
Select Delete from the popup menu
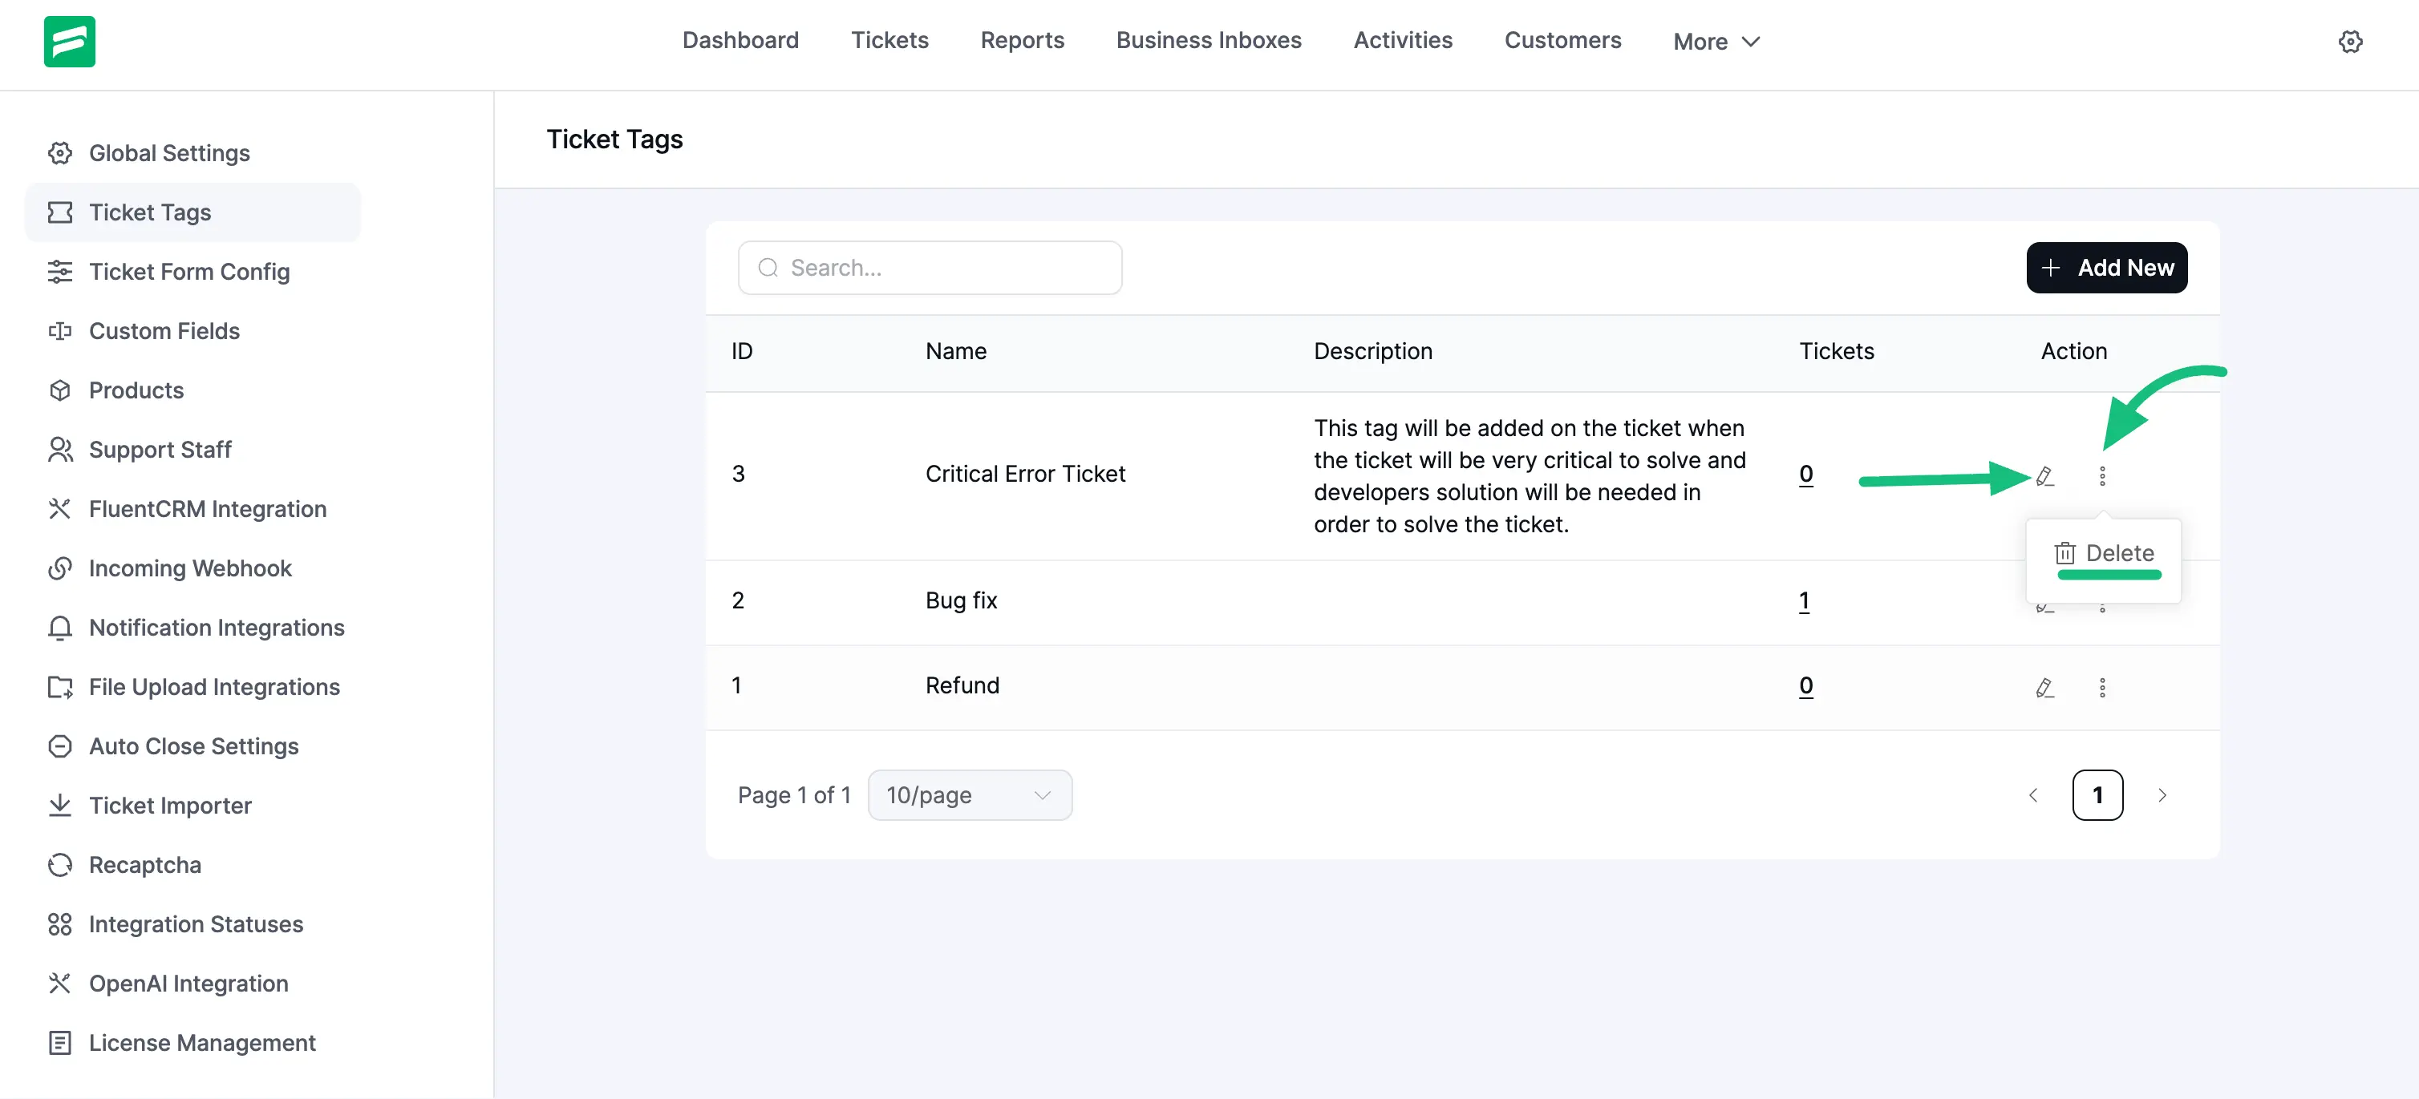[2105, 554]
